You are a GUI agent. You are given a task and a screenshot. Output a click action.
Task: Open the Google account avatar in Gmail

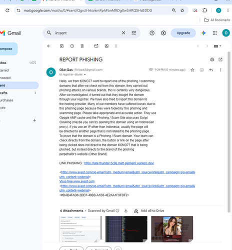coord(226,33)
